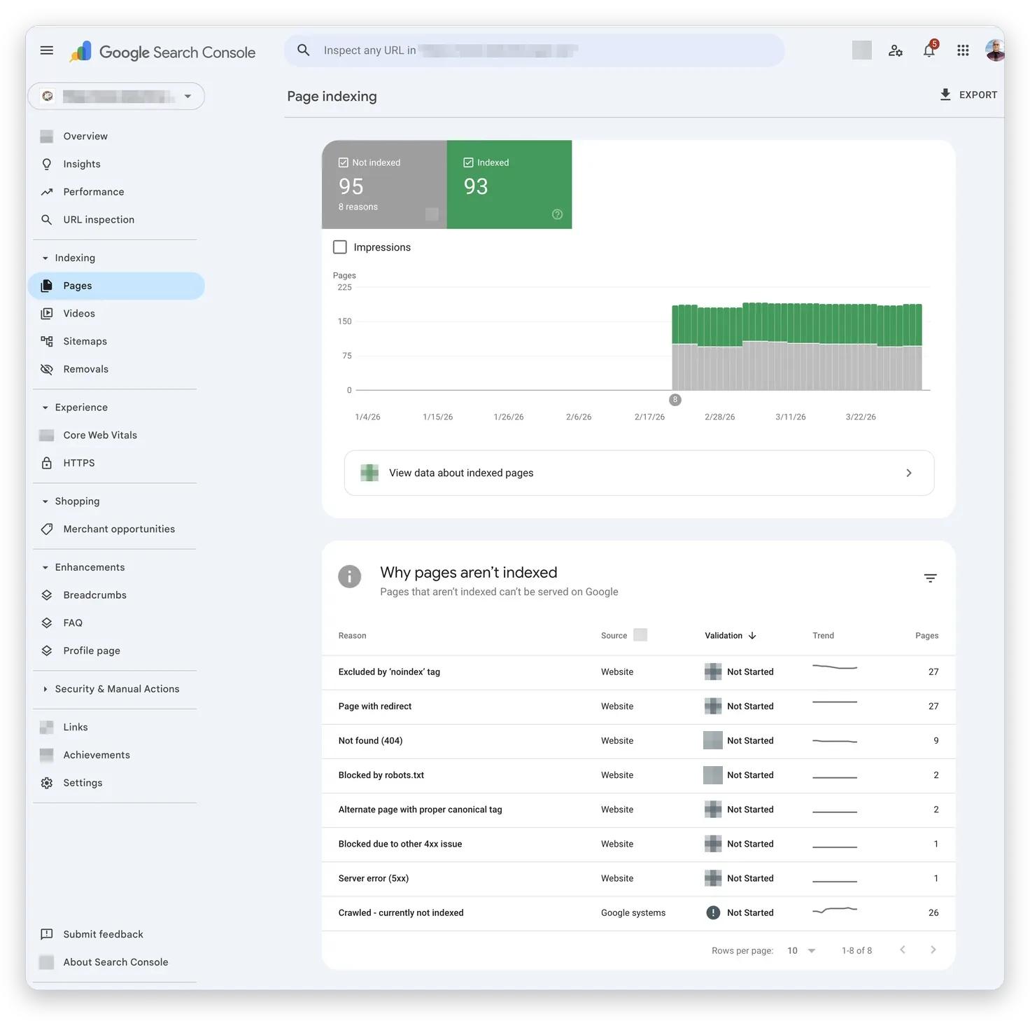Image resolution: width=1030 pixels, height=1021 pixels.
Task: Go to next page of results
Action: coord(933,950)
